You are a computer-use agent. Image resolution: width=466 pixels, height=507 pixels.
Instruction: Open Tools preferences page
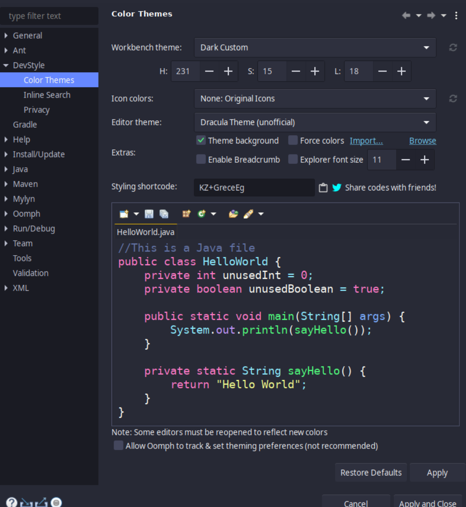tap(22, 258)
